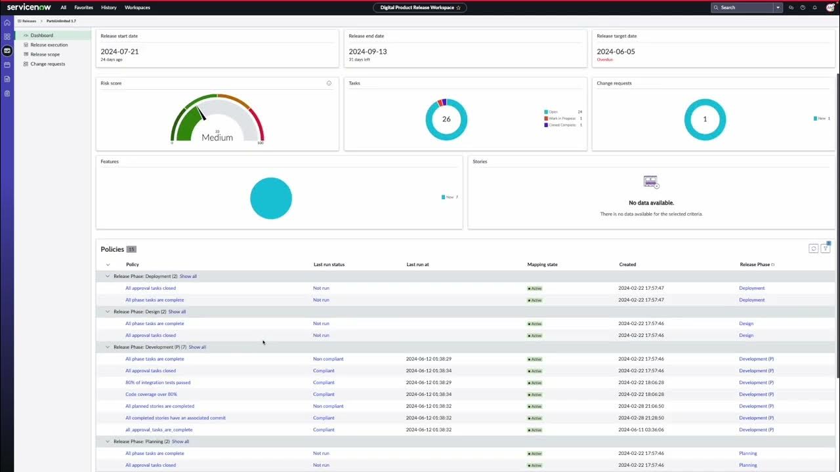Collapse the Release Phase: Development group
Viewport: 840px width, 472px height.
107,347
